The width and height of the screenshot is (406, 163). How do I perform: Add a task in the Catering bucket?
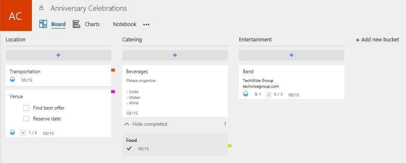[x=175, y=55]
